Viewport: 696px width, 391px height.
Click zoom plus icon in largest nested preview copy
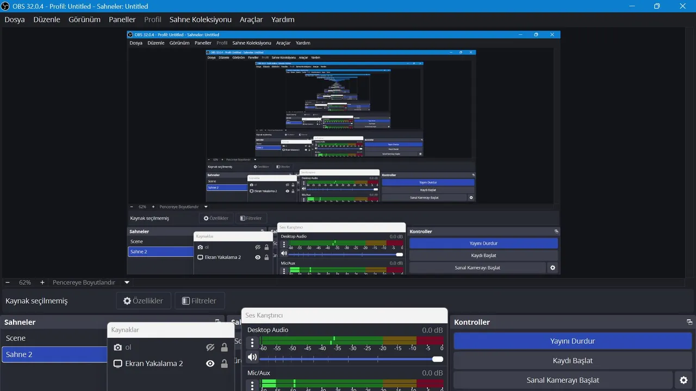pyautogui.click(x=153, y=207)
